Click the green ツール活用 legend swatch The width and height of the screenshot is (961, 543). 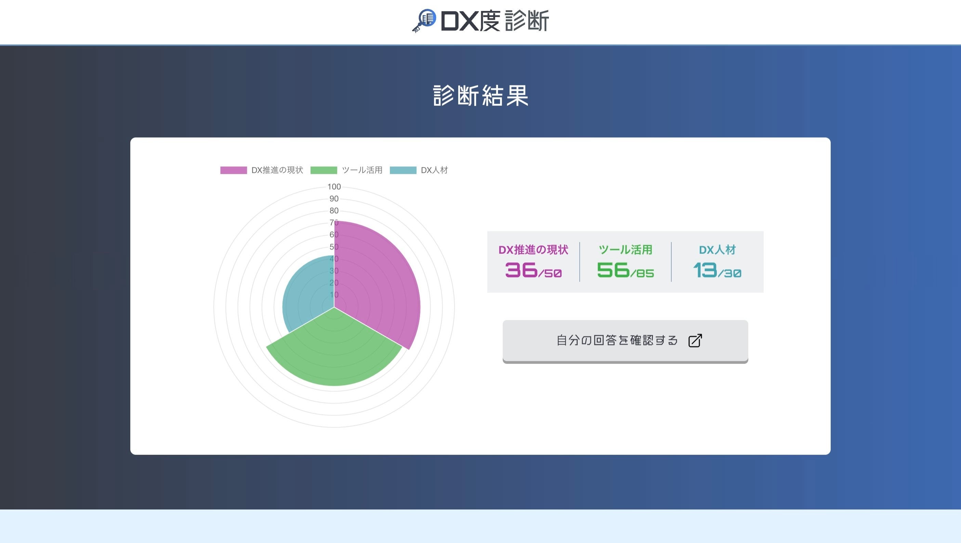[x=324, y=170]
